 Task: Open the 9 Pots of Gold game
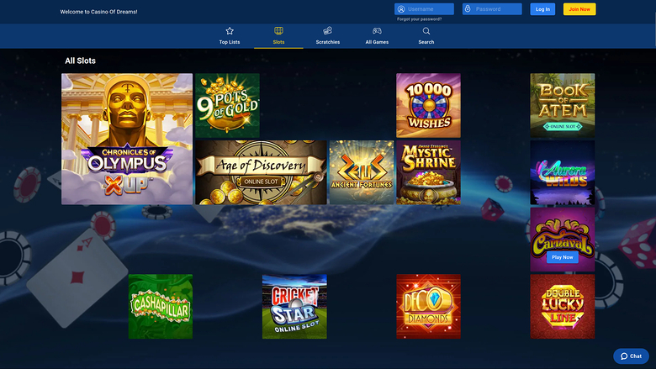[228, 105]
